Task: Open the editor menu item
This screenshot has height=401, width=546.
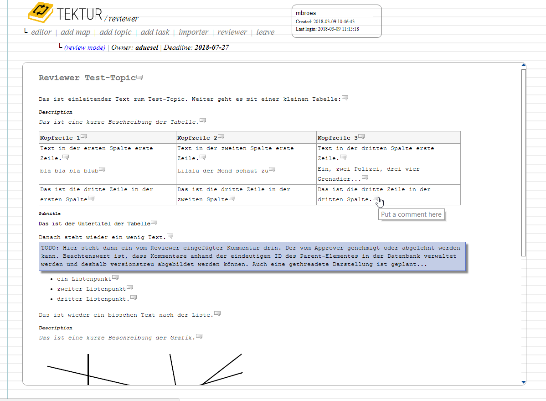Action: (x=41, y=32)
